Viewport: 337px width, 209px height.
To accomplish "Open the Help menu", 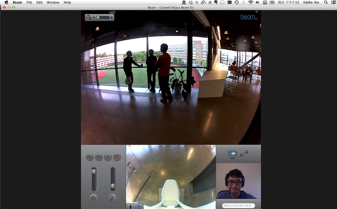I will pyautogui.click(x=67, y=2).
